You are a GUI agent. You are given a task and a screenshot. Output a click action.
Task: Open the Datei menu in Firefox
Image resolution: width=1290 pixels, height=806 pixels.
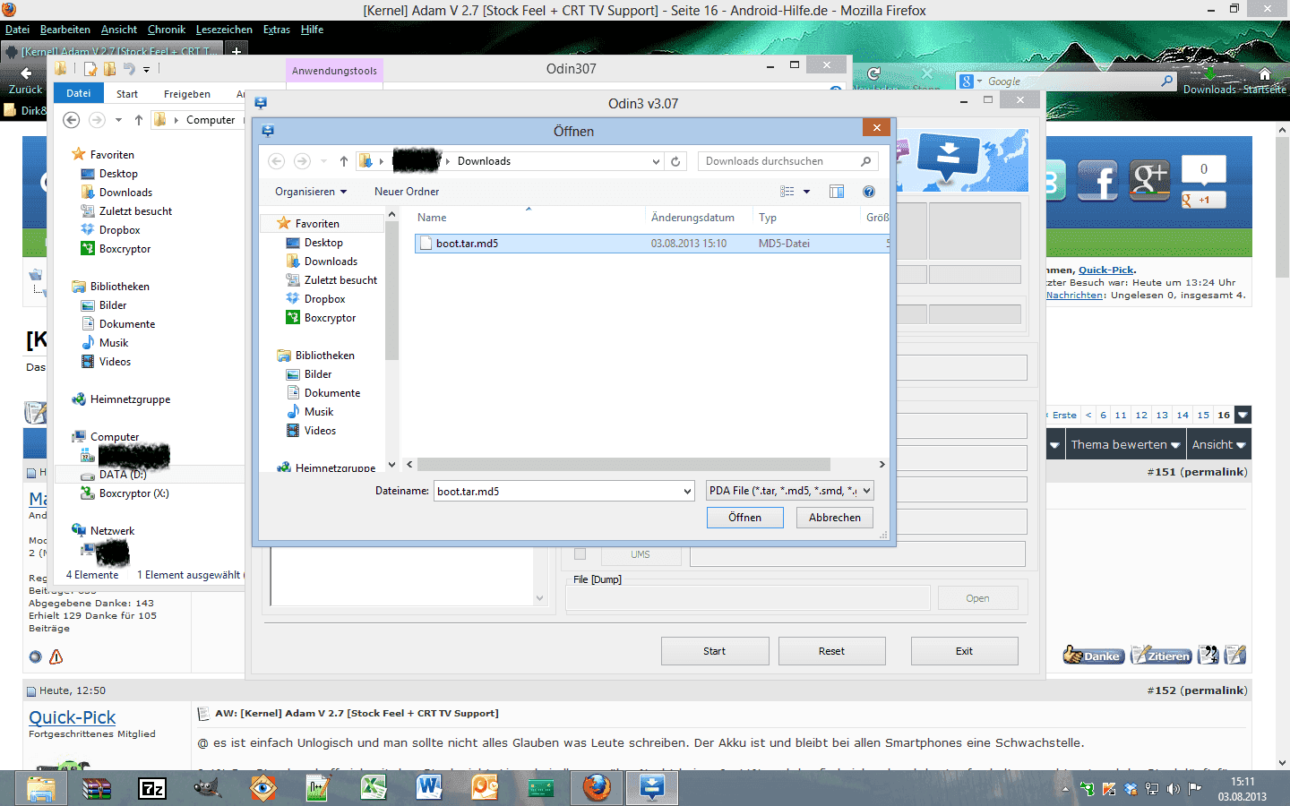pos(17,30)
